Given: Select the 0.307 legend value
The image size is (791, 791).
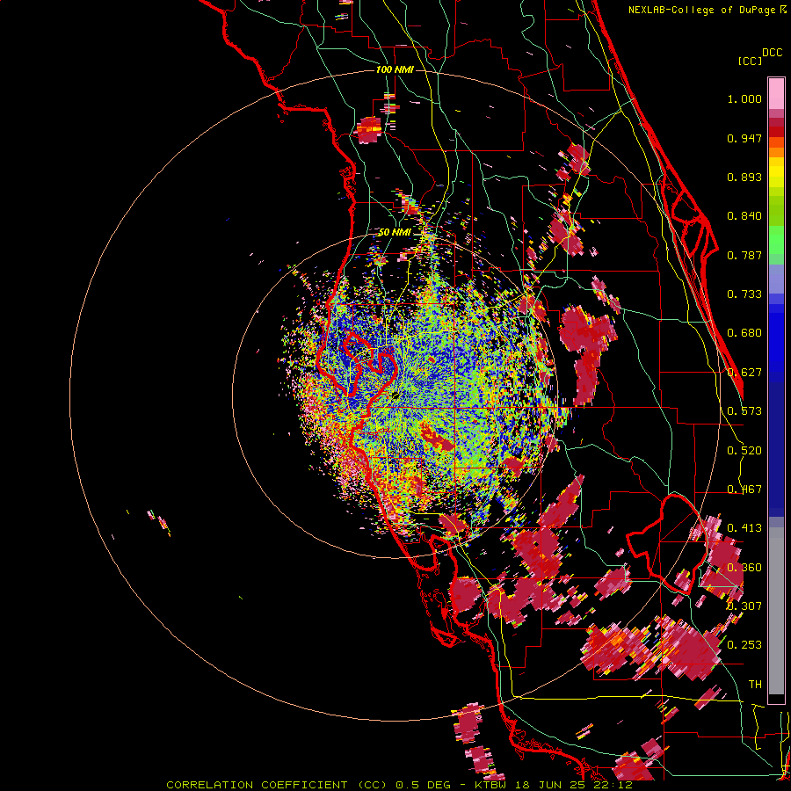Looking at the screenshot, I should (x=744, y=606).
